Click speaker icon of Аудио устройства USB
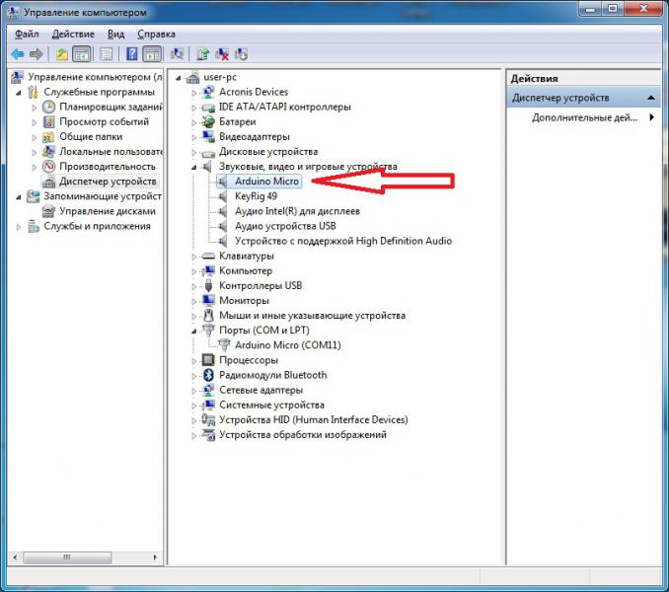 (222, 226)
